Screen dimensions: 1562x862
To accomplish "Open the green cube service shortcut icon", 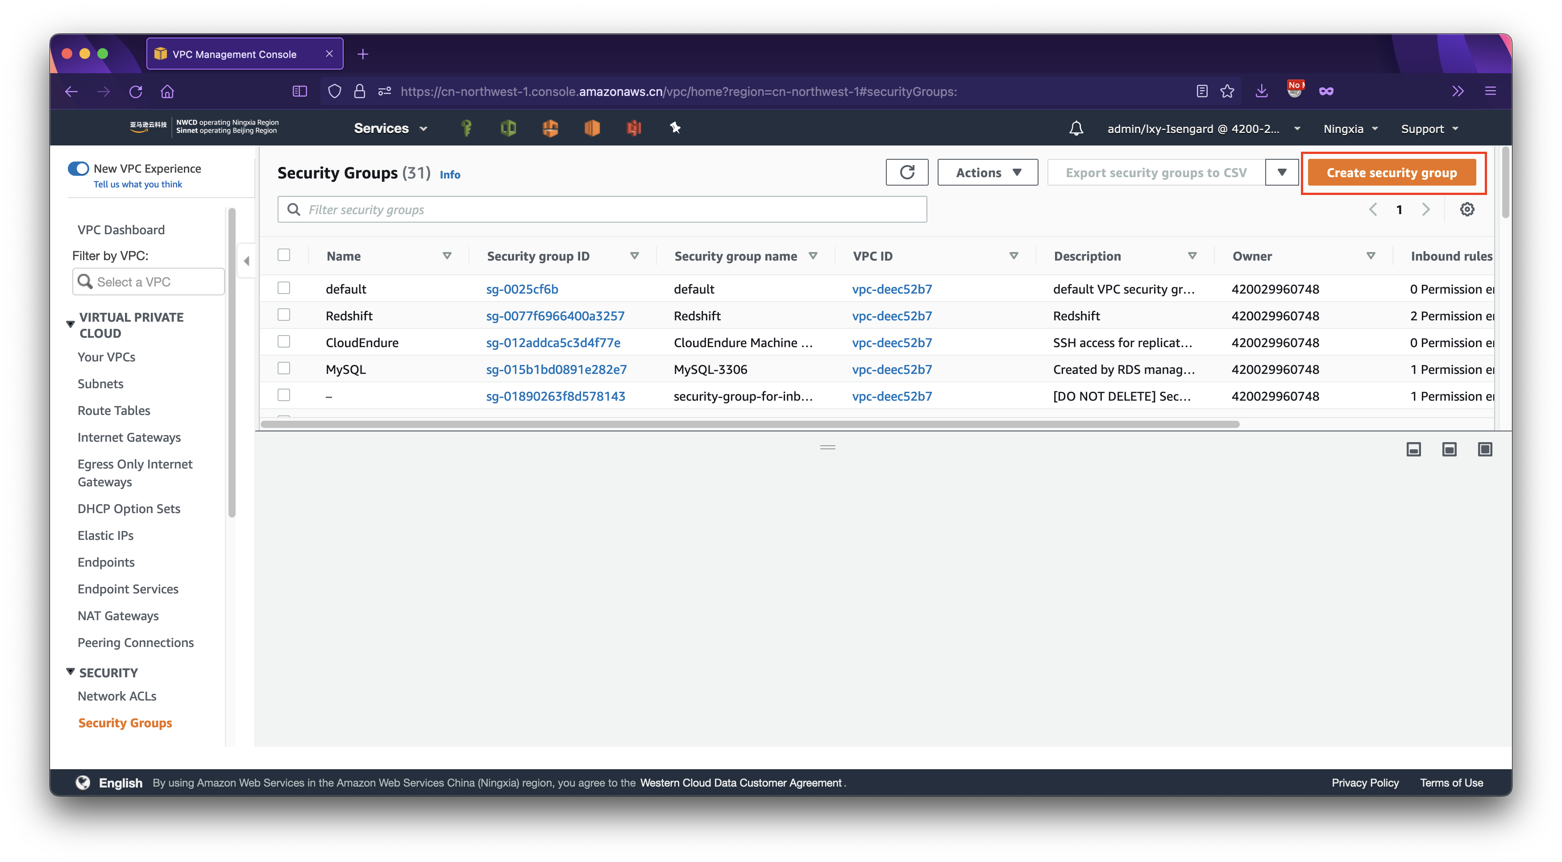I will tap(508, 128).
